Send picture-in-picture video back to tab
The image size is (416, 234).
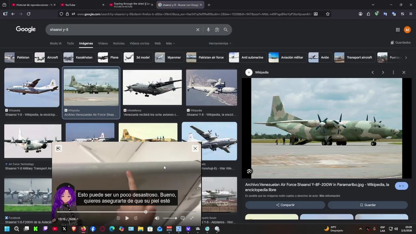(x=58, y=149)
